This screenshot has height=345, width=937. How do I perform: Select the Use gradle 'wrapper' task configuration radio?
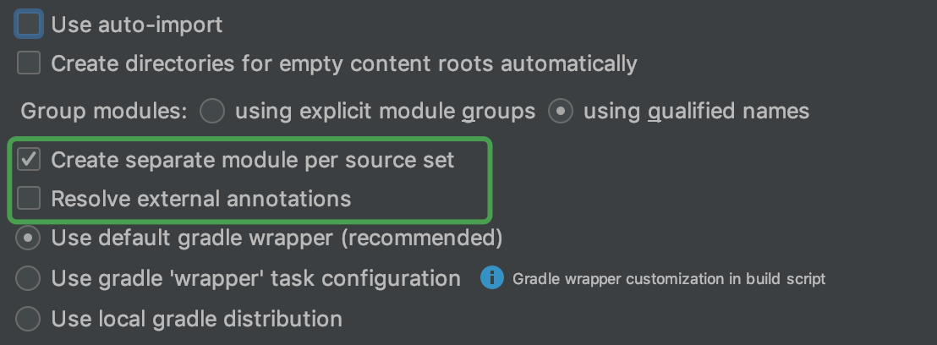click(x=29, y=278)
